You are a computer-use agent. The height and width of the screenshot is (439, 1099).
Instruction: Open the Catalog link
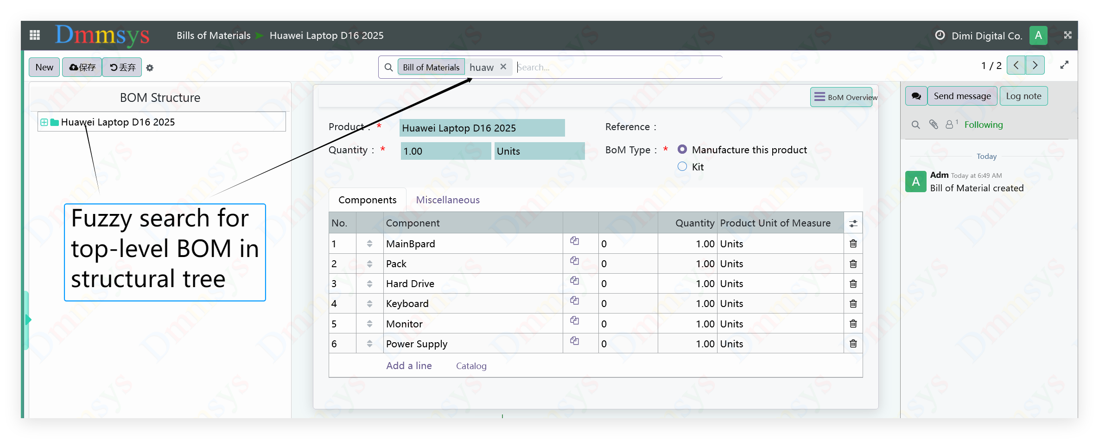click(471, 366)
